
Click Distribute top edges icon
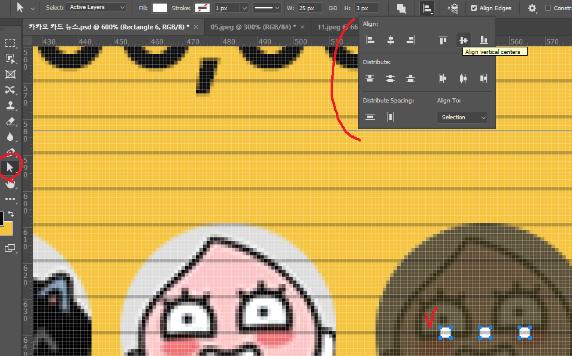coord(370,78)
